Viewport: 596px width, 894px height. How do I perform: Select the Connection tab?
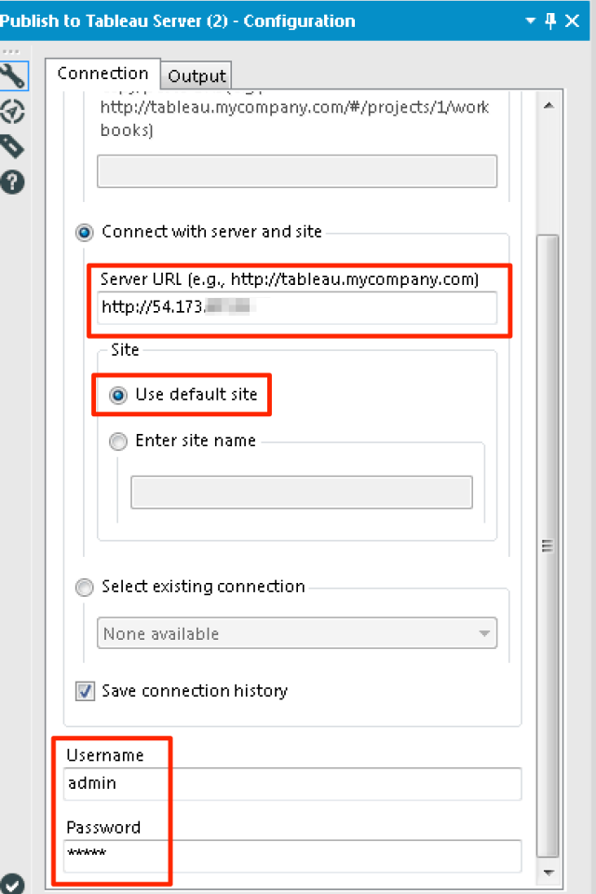click(102, 73)
